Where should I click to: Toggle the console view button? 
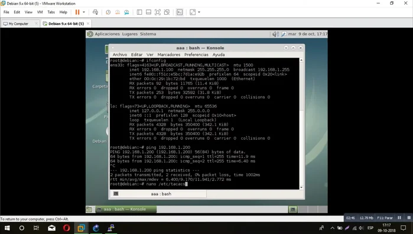(180, 12)
